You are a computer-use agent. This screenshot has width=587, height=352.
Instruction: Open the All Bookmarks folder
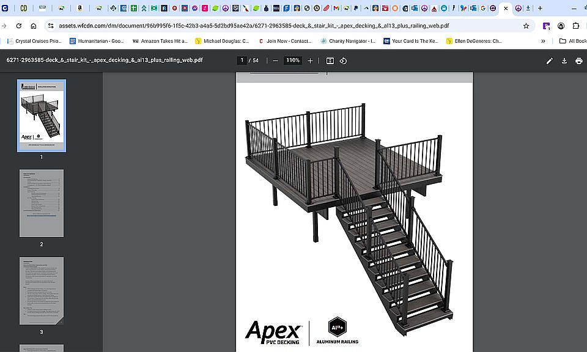pos(573,41)
